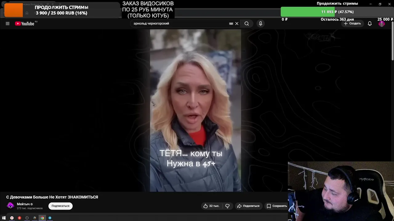Open the Создать create button
394x221 pixels.
pyautogui.click(x=352, y=24)
